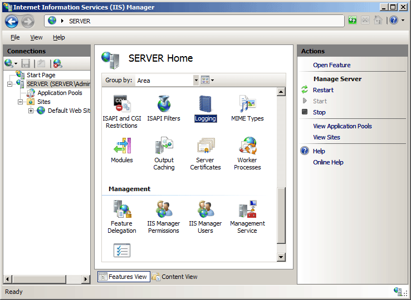Click the checklist icon below Feature Delegation
The image size is (411, 300).
pos(122,251)
